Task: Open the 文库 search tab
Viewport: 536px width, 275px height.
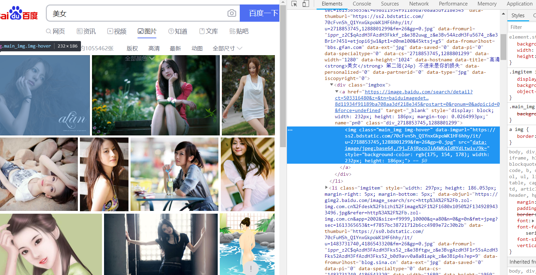Action: point(209,31)
